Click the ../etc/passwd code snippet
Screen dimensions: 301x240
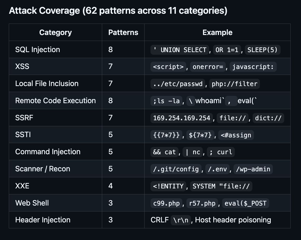(x=178, y=84)
